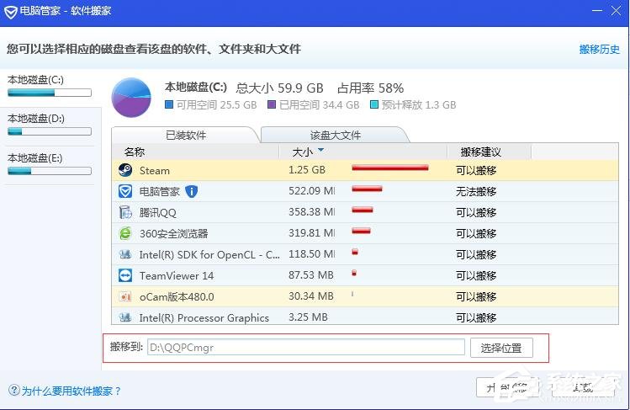The width and height of the screenshot is (630, 410).
Task: Click the 搬移到 destination path field
Action: pos(305,347)
